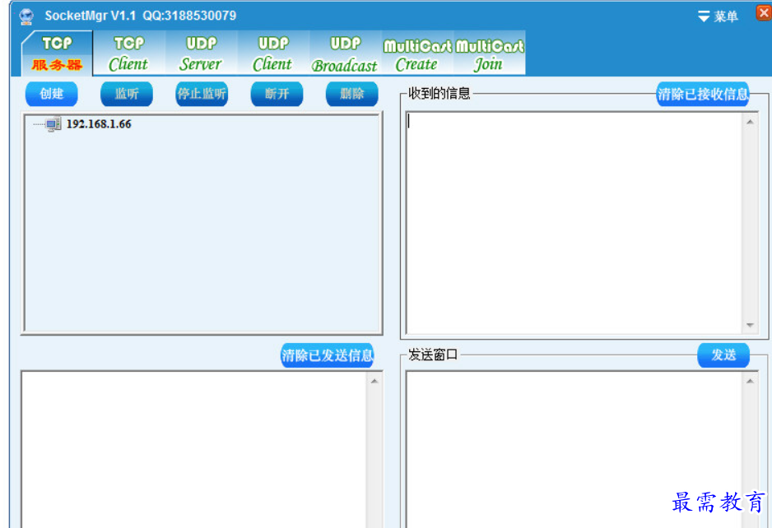772x528 pixels.
Task: Focus the sent-messages text box below 清除已发送信息
Action: 194,450
